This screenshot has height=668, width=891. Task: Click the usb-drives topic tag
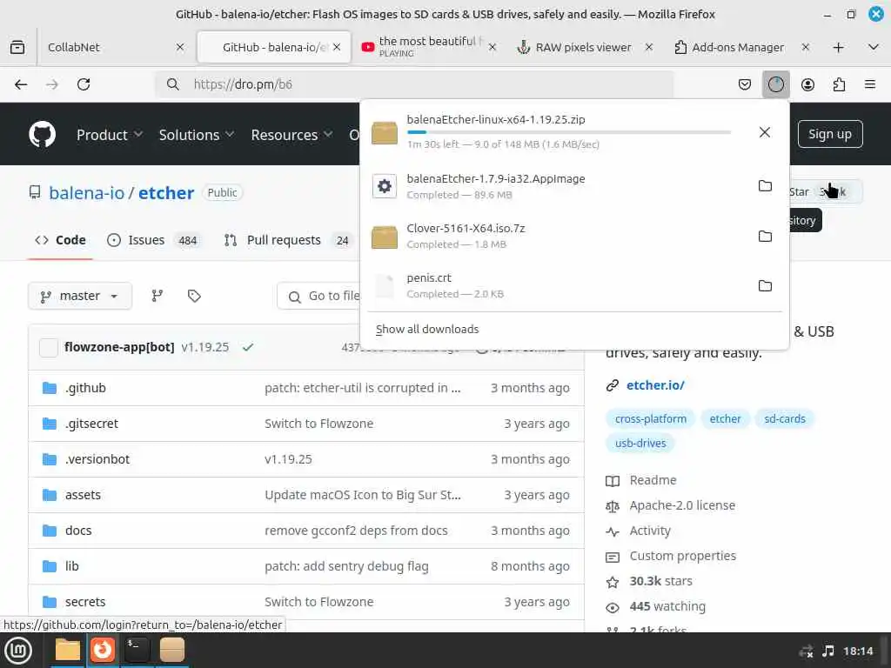pos(640,443)
